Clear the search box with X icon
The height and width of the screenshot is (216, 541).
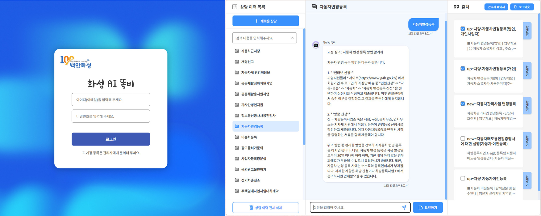[x=292, y=38]
